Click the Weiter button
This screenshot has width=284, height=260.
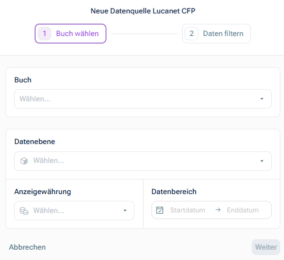(266, 247)
